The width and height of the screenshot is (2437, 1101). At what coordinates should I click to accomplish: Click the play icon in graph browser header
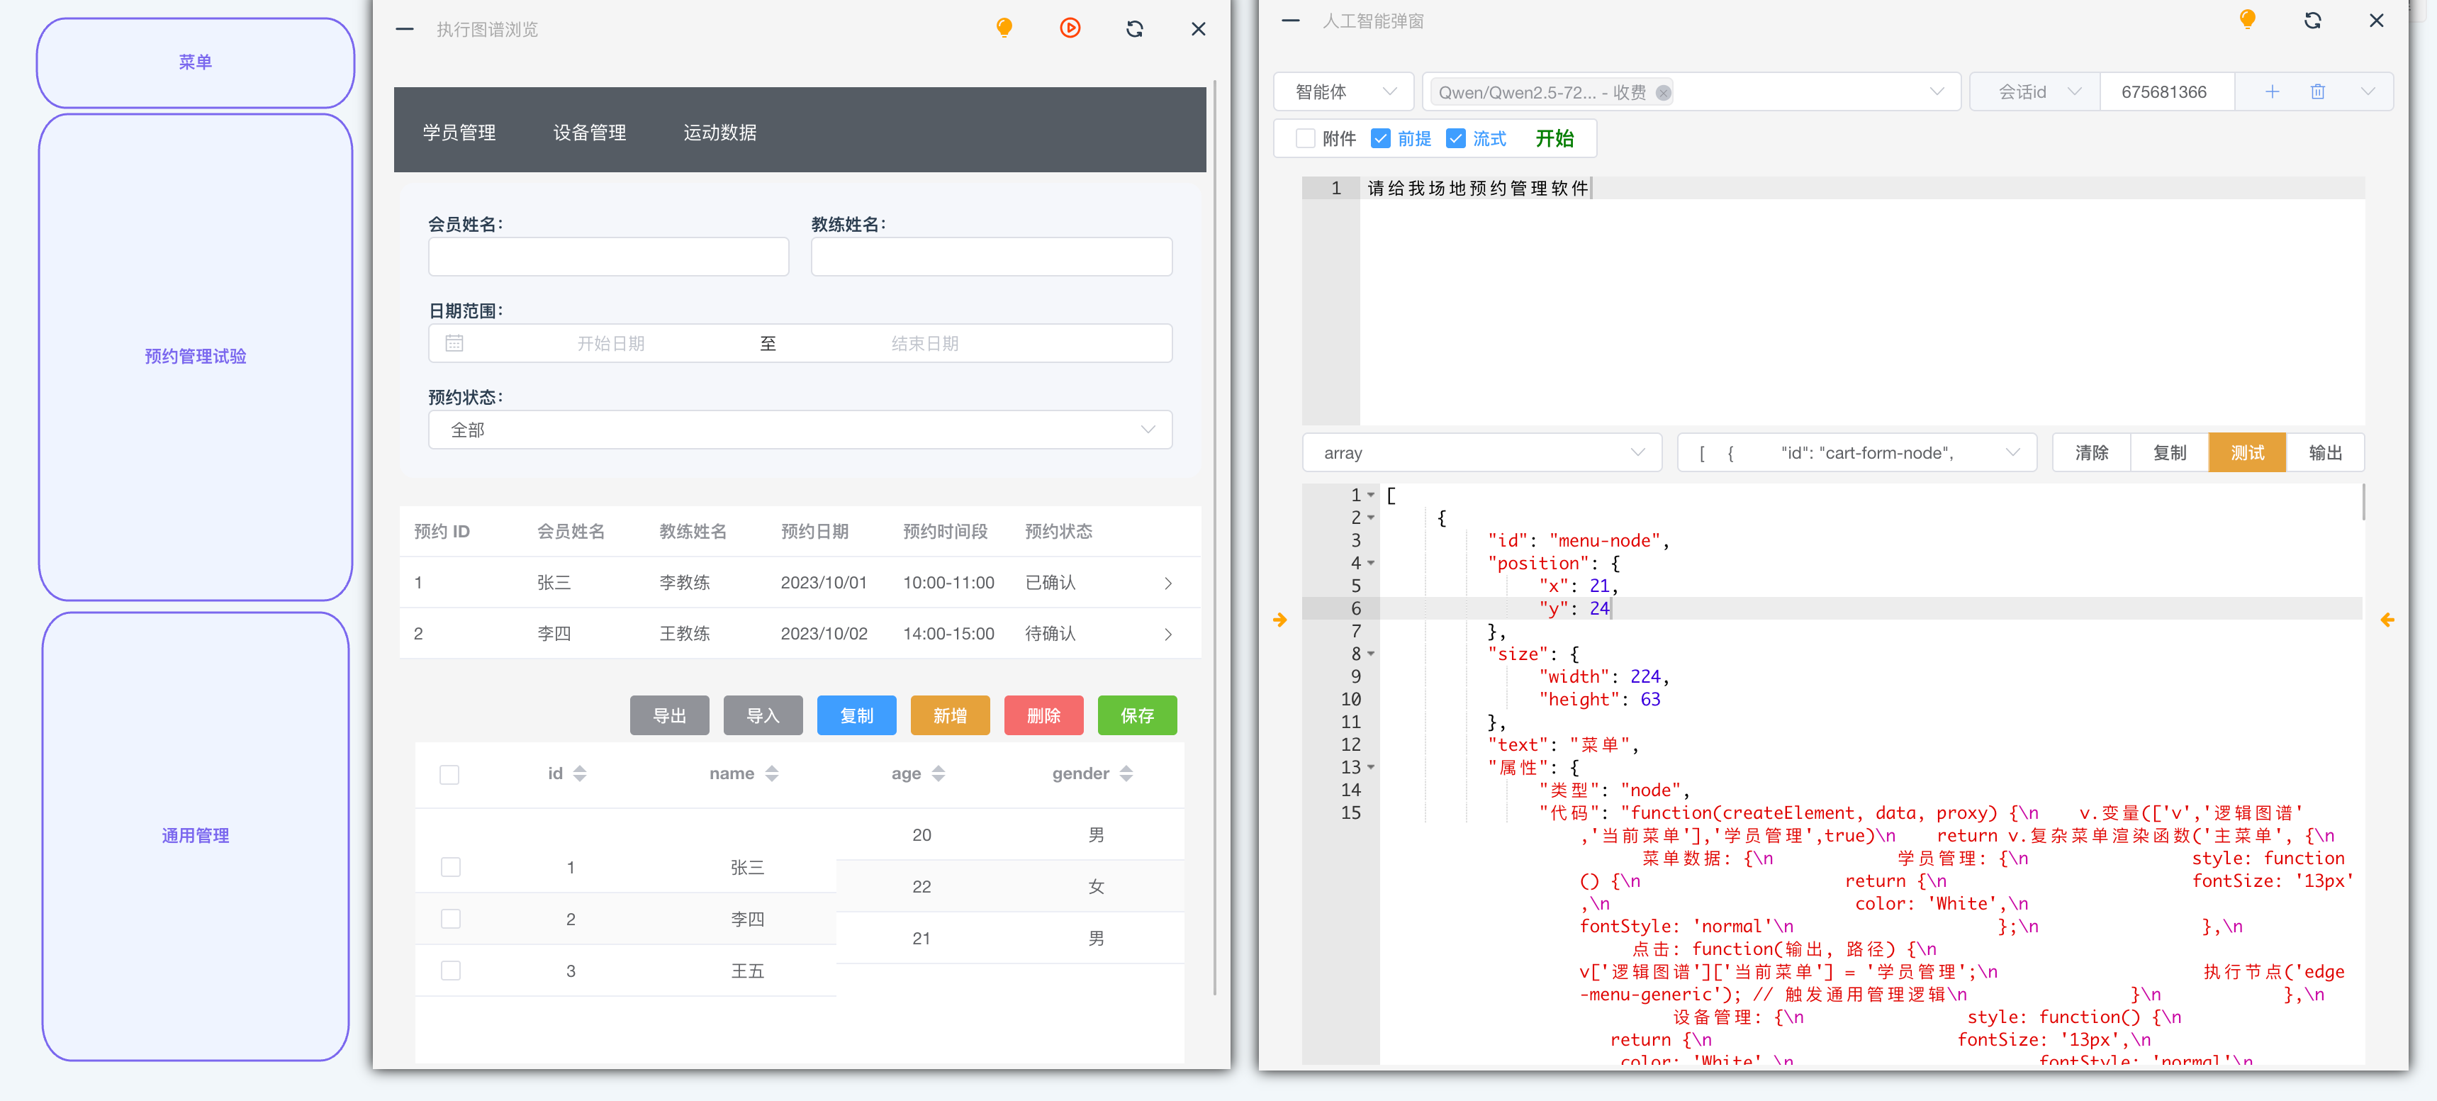pyautogui.click(x=1070, y=28)
